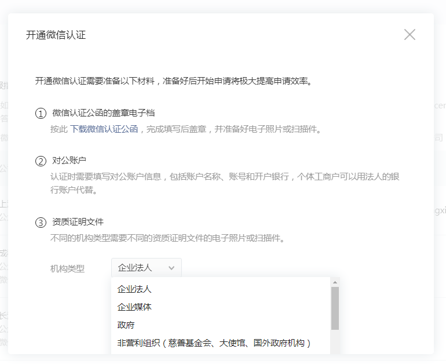Screen dimensions: 446x364
Task: Choose 企业媒体 in the dropdown list
Action: click(x=221, y=307)
